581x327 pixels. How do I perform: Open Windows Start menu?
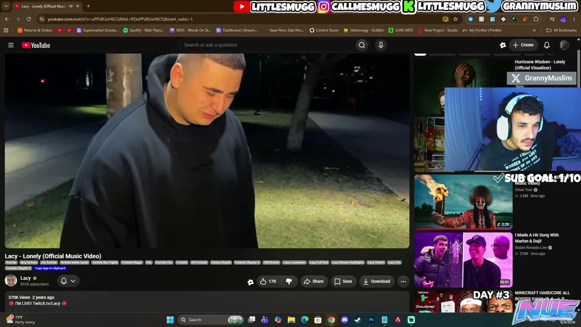[x=170, y=320]
